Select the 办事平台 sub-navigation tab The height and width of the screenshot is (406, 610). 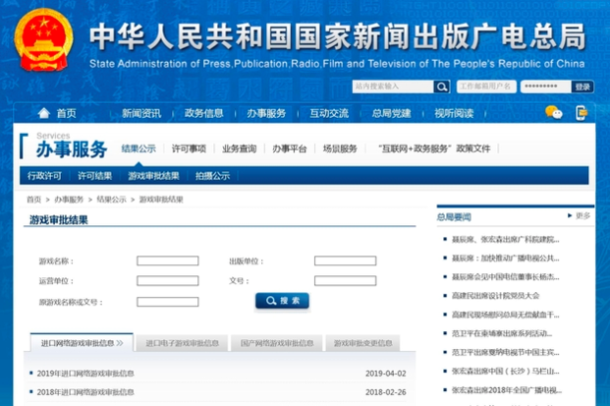coord(290,148)
